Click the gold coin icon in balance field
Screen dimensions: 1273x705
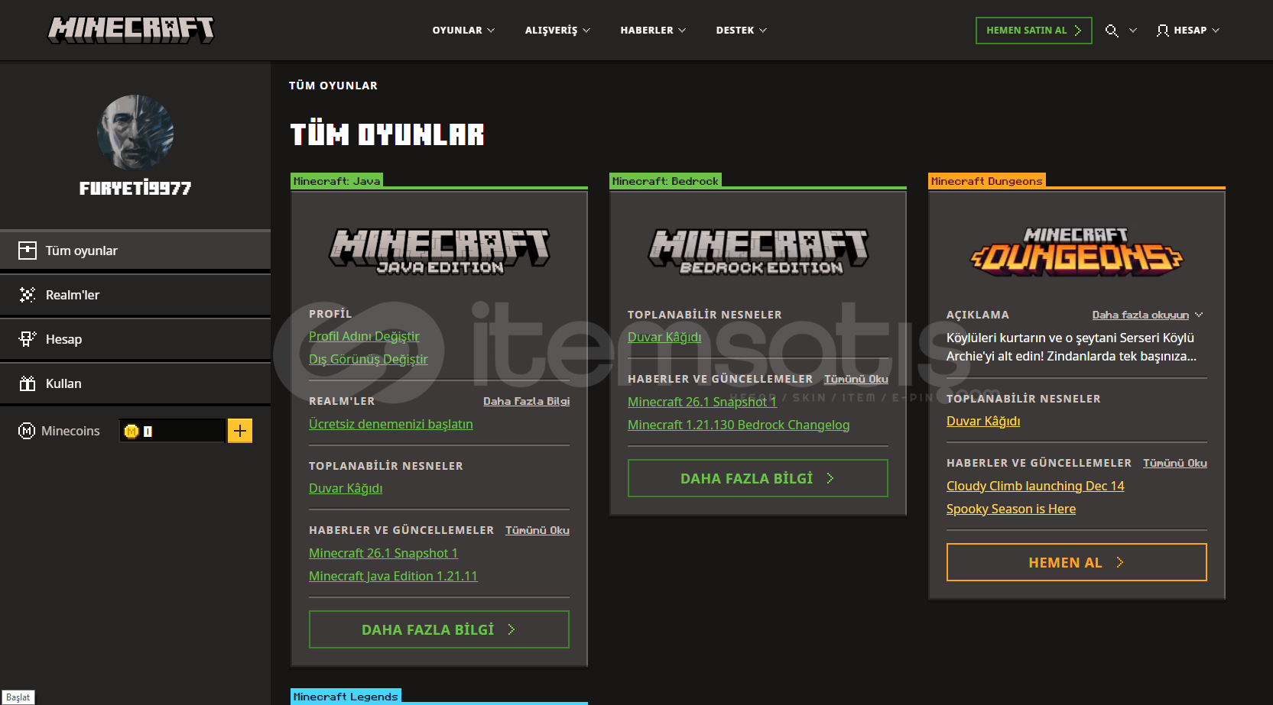(x=131, y=432)
